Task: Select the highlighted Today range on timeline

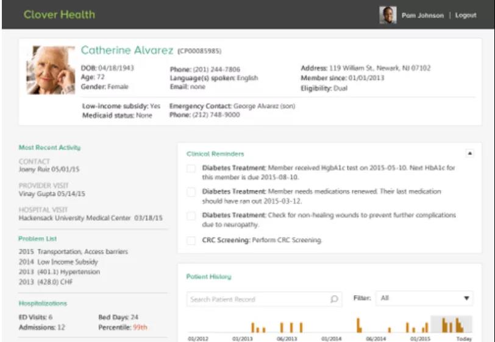Action: pos(451,324)
